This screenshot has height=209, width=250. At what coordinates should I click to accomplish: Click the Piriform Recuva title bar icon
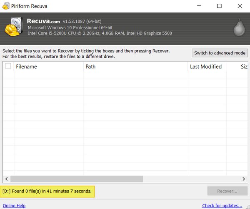[5, 6]
